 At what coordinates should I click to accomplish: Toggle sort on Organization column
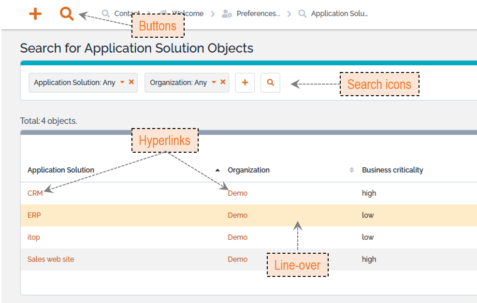point(351,170)
